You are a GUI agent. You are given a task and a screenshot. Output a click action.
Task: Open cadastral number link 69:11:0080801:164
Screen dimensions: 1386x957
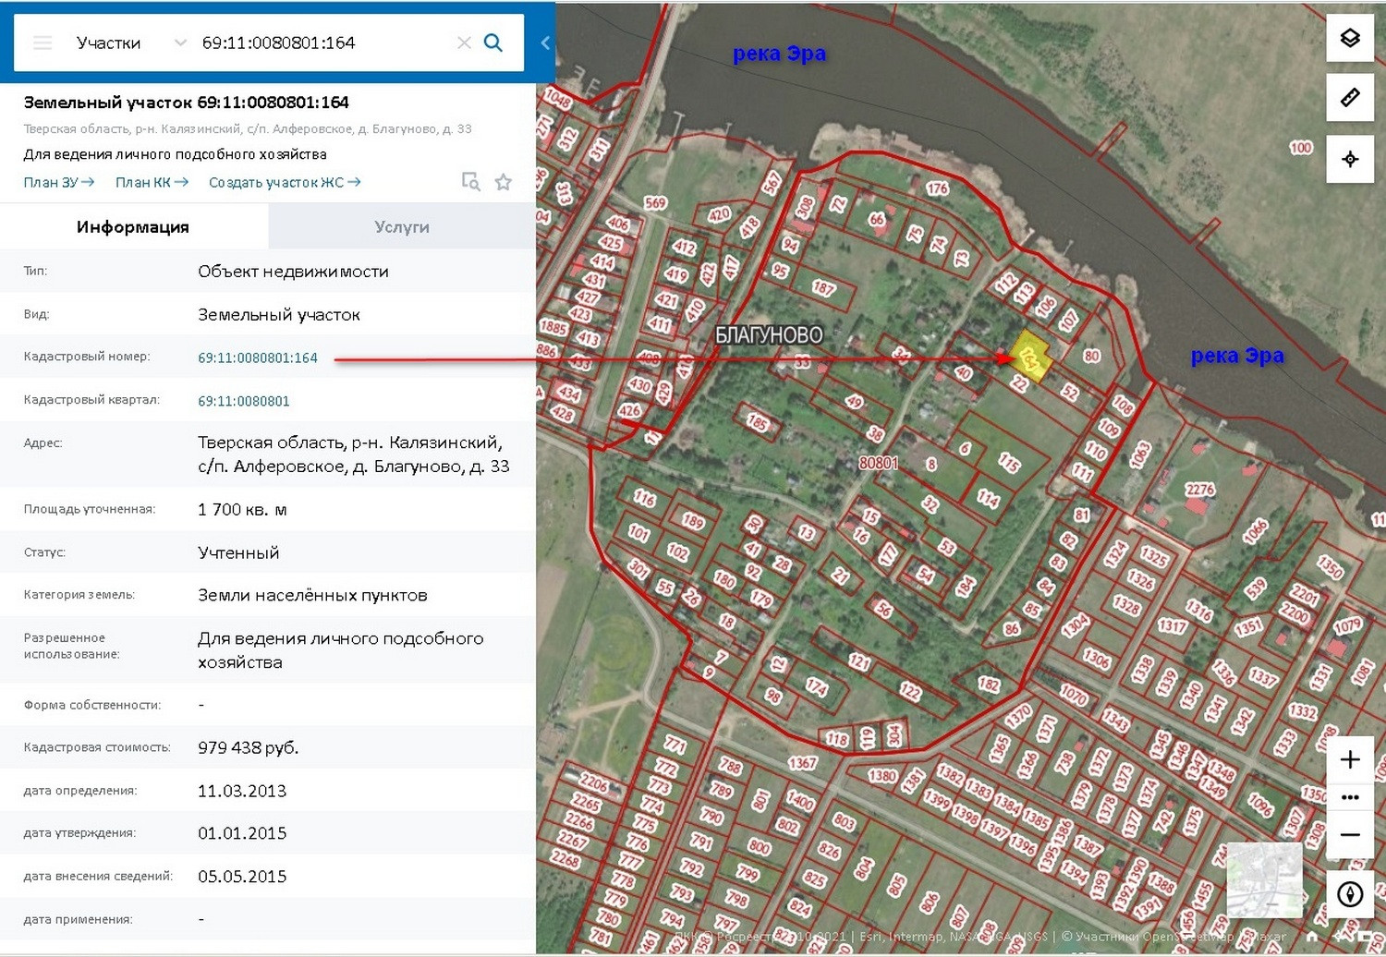[x=258, y=357]
